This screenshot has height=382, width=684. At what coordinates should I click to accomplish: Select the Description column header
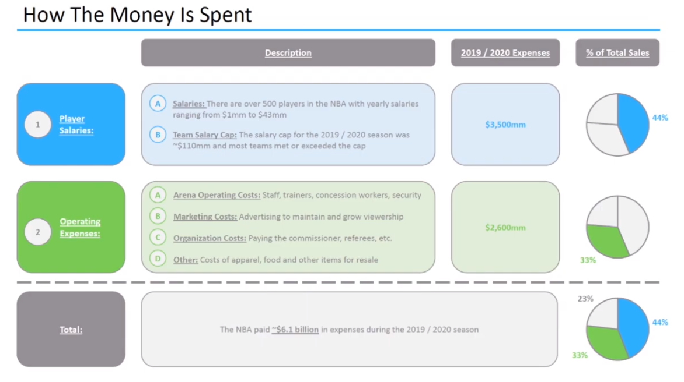coord(288,53)
